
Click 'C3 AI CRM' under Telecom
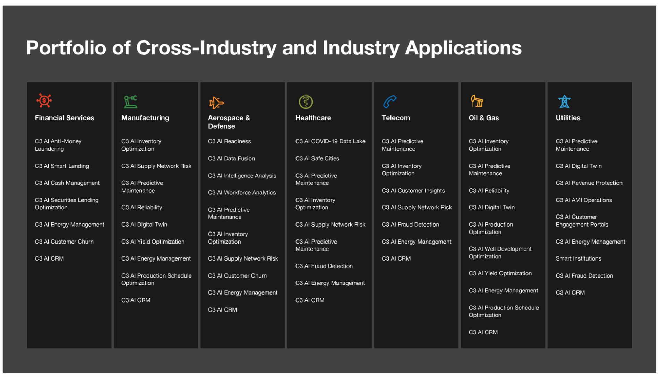pyautogui.click(x=396, y=259)
